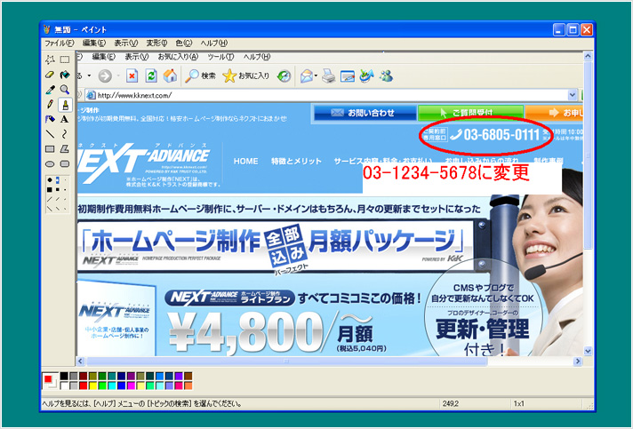Click the horizontal scrollbar thumb
The width and height of the screenshot is (633, 429).
(286, 361)
